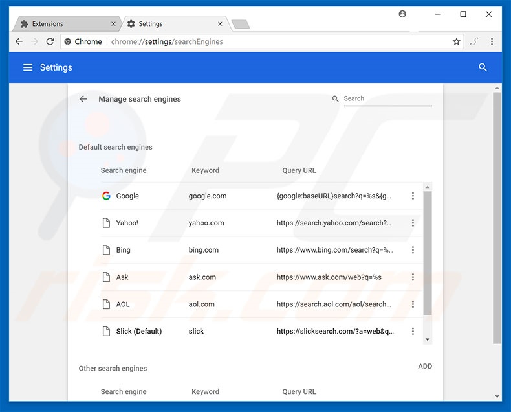Click the magnifier icon beside Search field
Screen dimensions: 511x412
(x=335, y=98)
